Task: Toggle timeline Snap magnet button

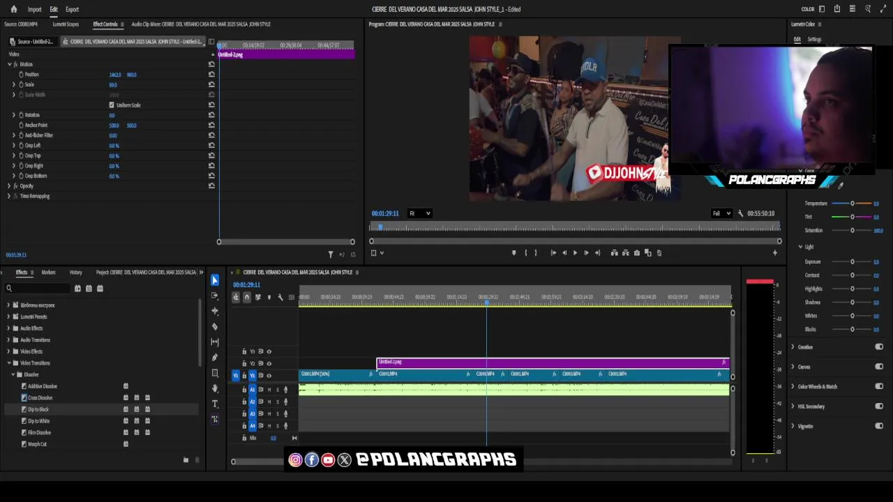Action: pos(246,297)
